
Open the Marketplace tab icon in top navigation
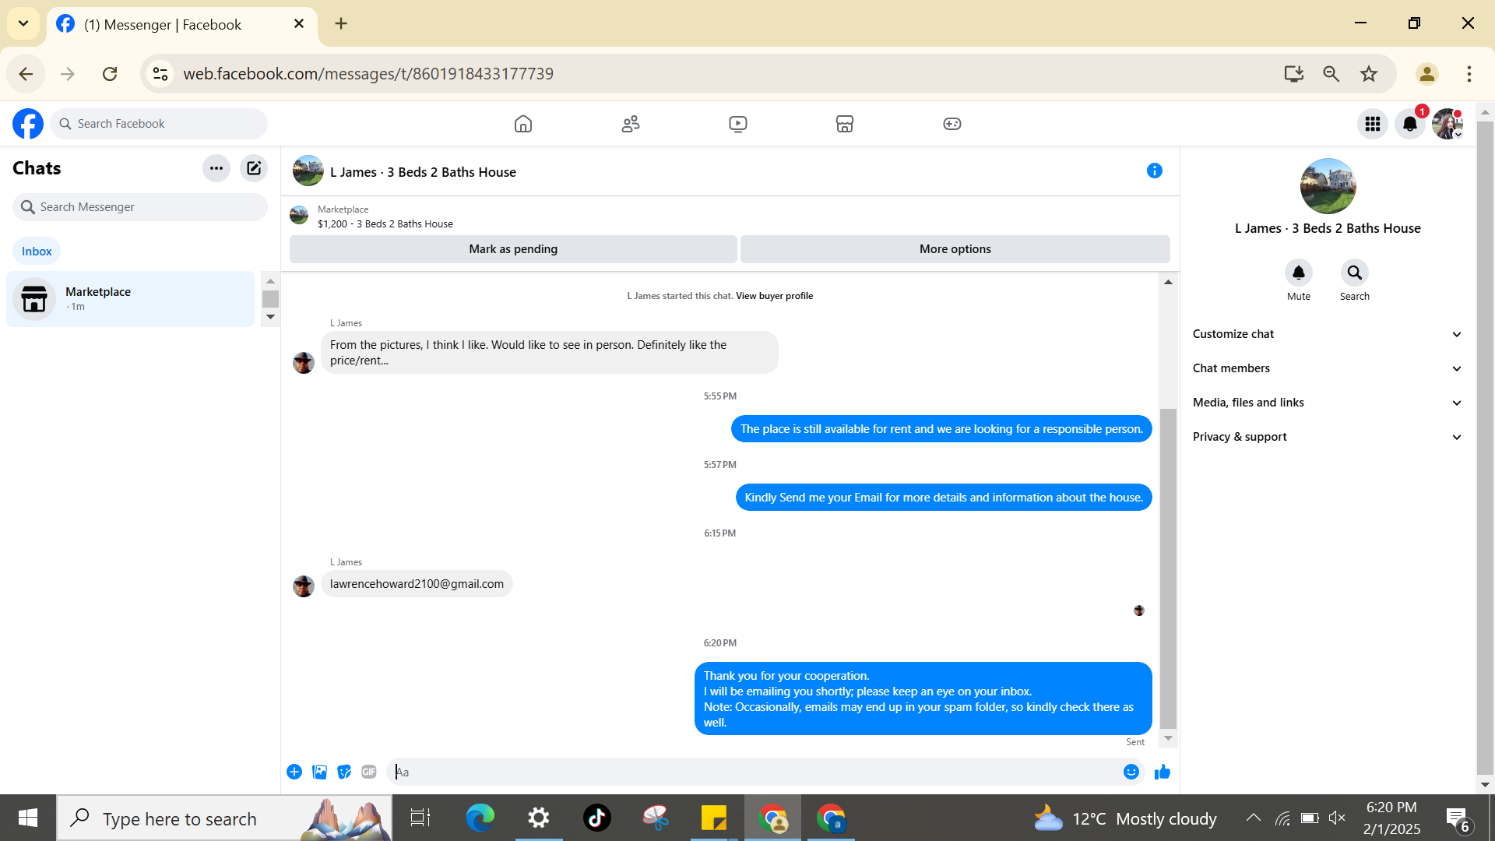845,124
